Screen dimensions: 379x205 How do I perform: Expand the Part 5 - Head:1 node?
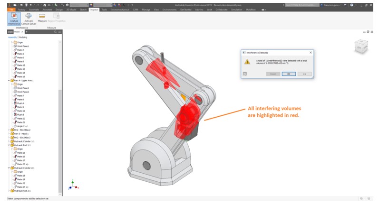click(x=10, y=133)
